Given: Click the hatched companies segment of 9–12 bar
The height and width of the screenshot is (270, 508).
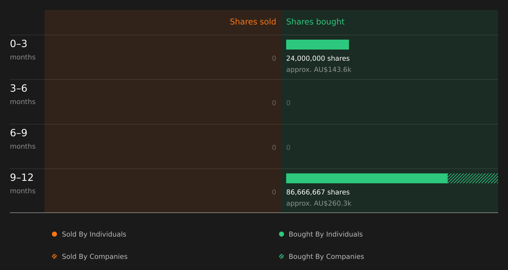Looking at the screenshot, I should coord(473,178).
